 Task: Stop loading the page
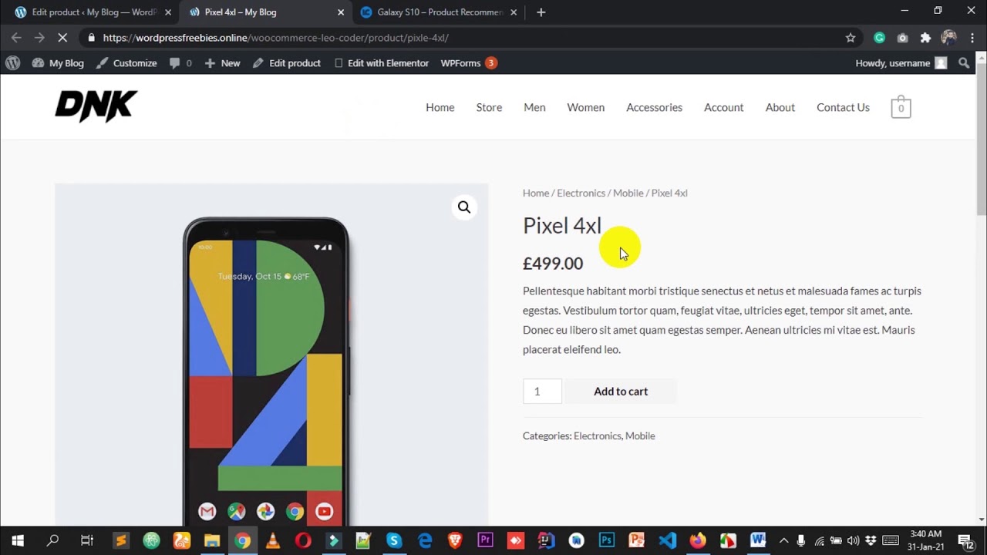point(62,38)
